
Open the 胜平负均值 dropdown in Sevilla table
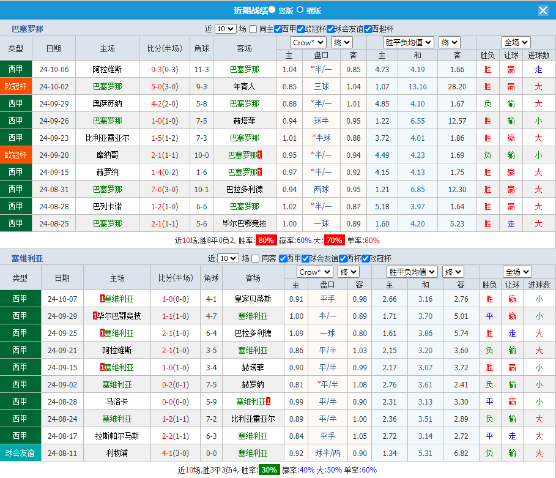(412, 272)
